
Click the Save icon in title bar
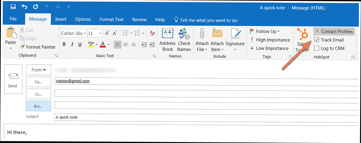tap(13, 7)
